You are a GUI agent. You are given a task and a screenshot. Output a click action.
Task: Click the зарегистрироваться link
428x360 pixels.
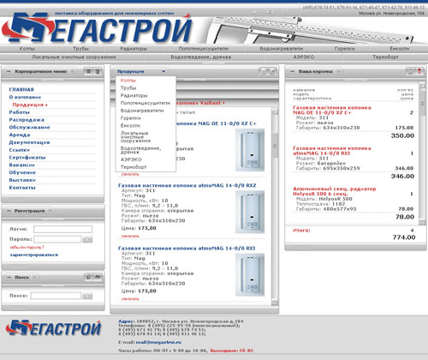pyautogui.click(x=34, y=255)
